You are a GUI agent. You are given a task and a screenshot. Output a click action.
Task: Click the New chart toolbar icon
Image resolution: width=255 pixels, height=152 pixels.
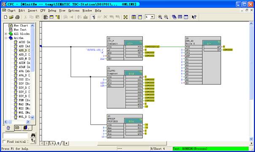[x=5, y=17]
